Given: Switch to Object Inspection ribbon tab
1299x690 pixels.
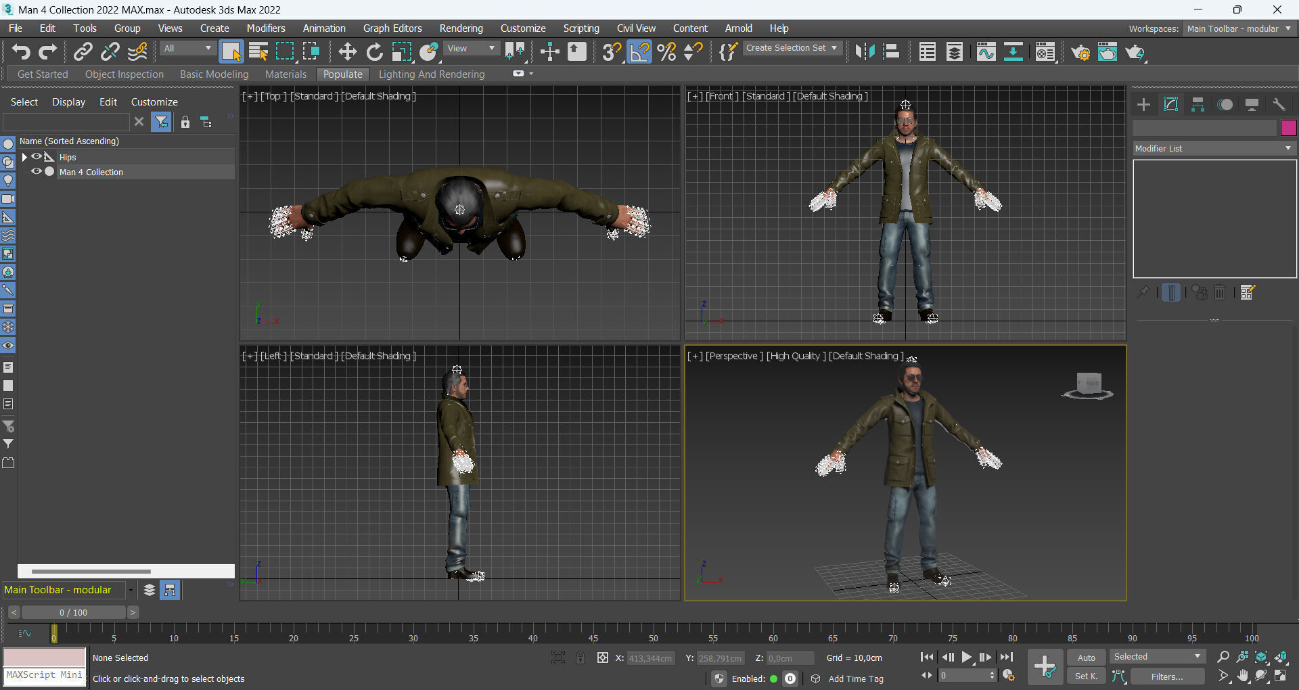Looking at the screenshot, I should coord(124,74).
